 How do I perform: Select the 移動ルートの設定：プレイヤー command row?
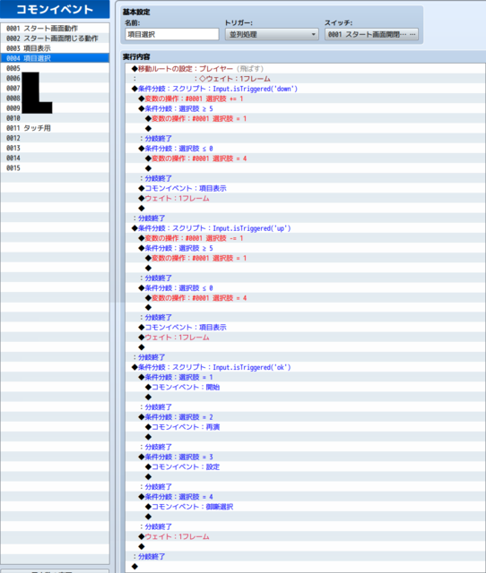coord(305,69)
